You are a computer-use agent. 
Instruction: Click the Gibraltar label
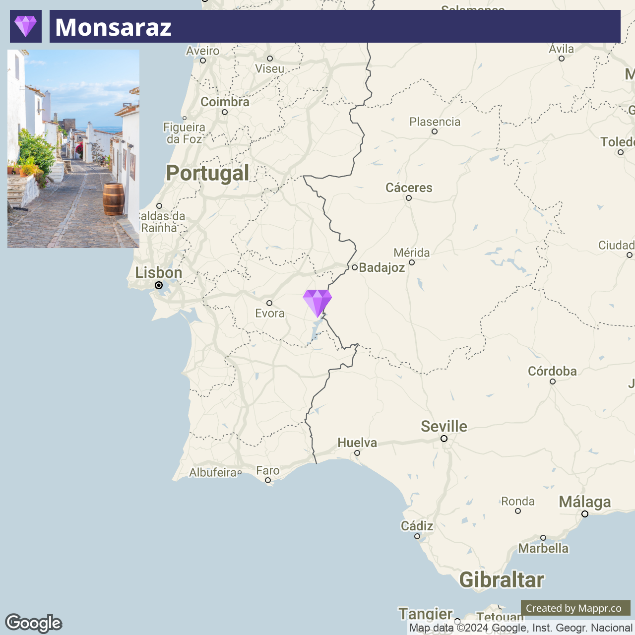502,580
